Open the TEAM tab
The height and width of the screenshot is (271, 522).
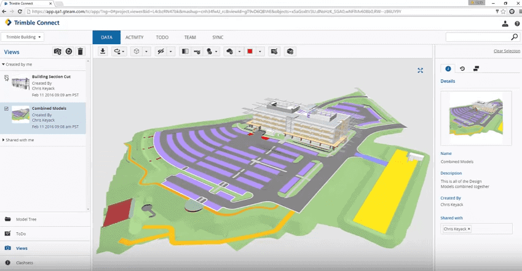[x=190, y=37]
